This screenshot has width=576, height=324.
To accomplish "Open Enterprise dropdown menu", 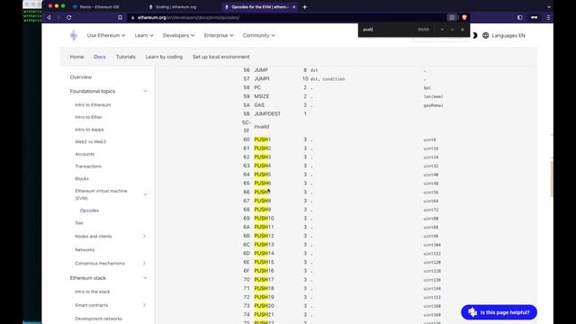I will tap(219, 35).
